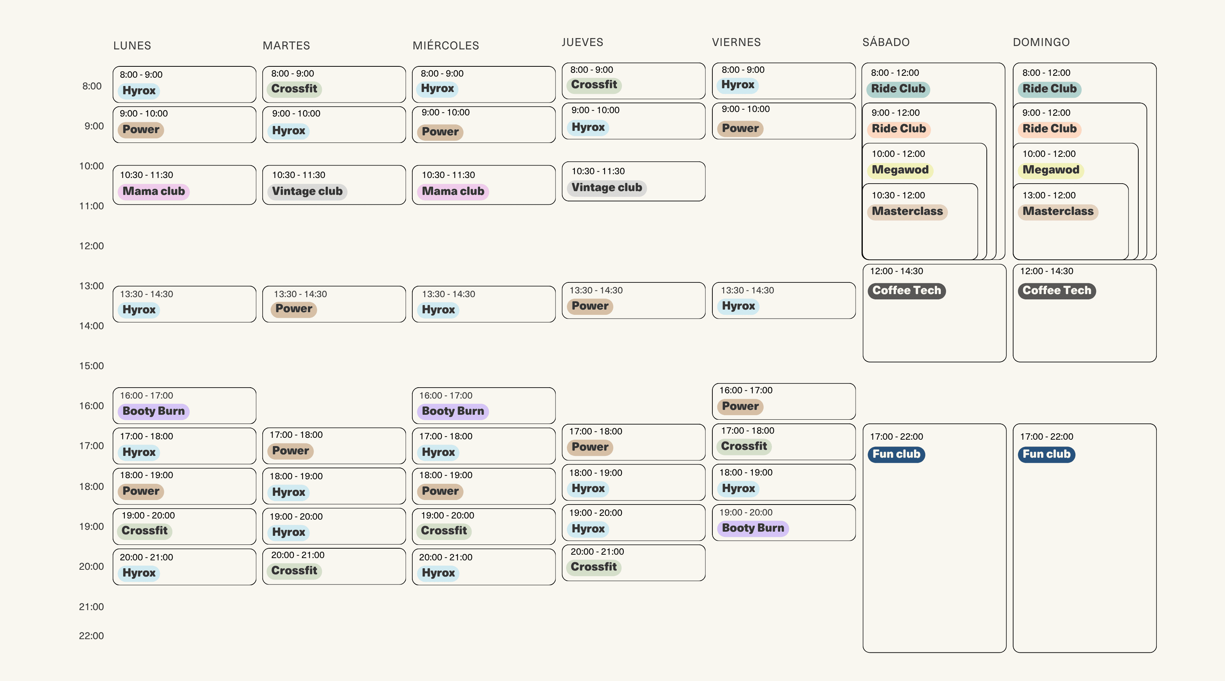
Task: Click the 13:00 time label
Action: [x=91, y=286]
